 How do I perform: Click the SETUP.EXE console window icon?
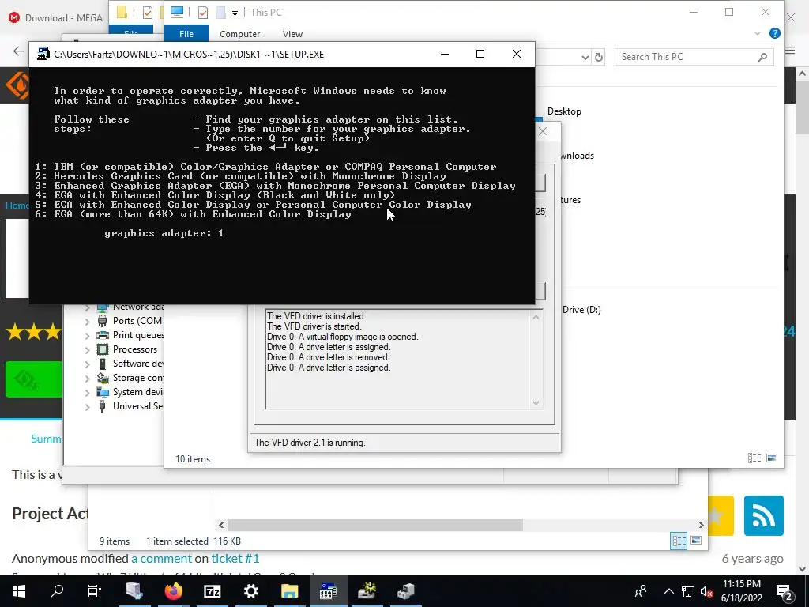pos(43,54)
